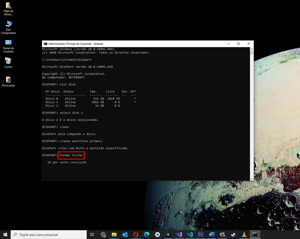Open Settings from the taskbar
Viewport: 300px width, 239px height.
(103, 235)
